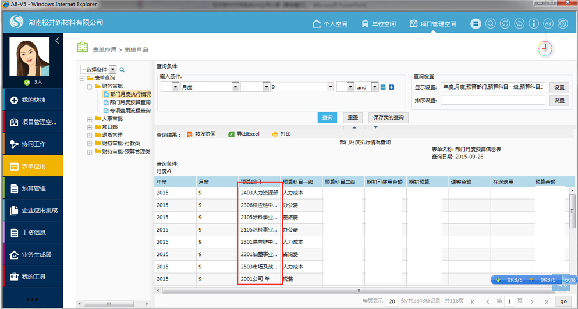Click the search magnifier in header
578x309 pixels.
pyautogui.click(x=490, y=24)
